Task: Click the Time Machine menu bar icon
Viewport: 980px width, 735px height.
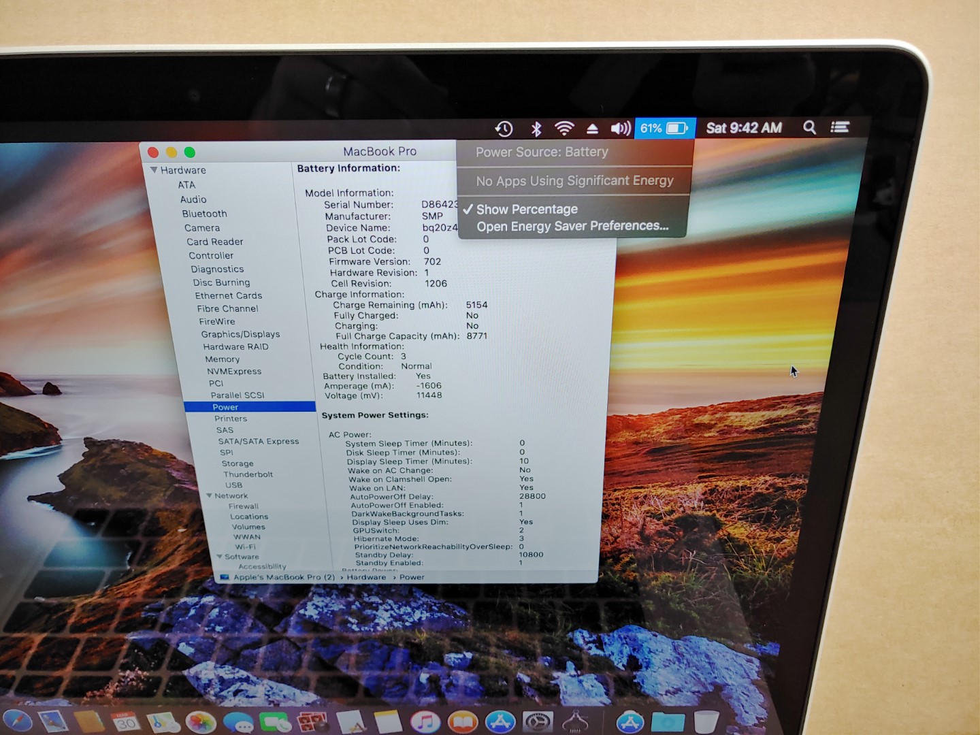Action: pos(504,129)
